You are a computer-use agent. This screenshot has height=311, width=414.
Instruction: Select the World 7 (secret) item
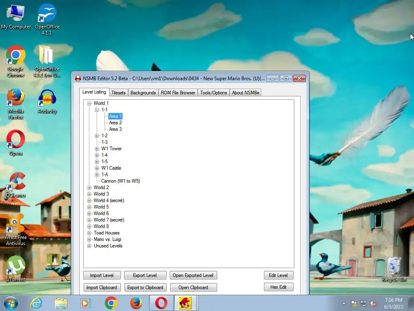pos(109,220)
